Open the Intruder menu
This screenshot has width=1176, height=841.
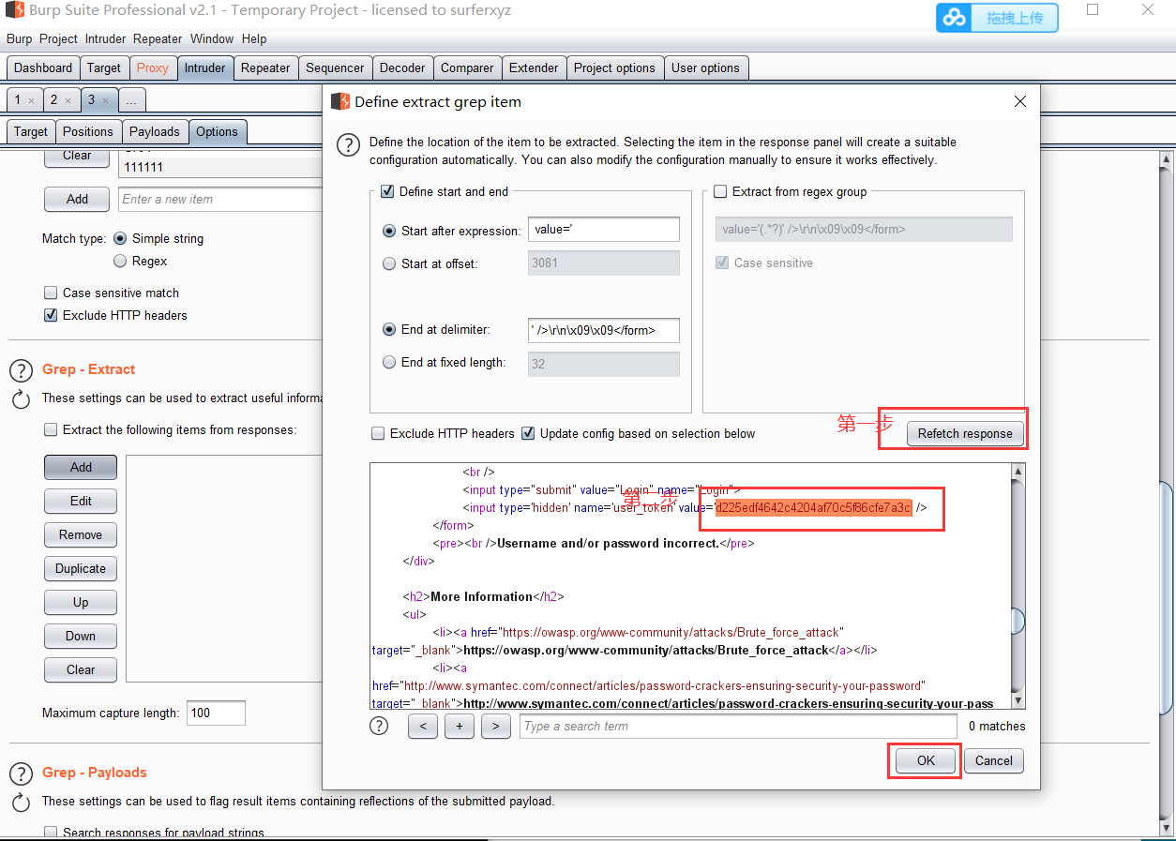[x=105, y=39]
